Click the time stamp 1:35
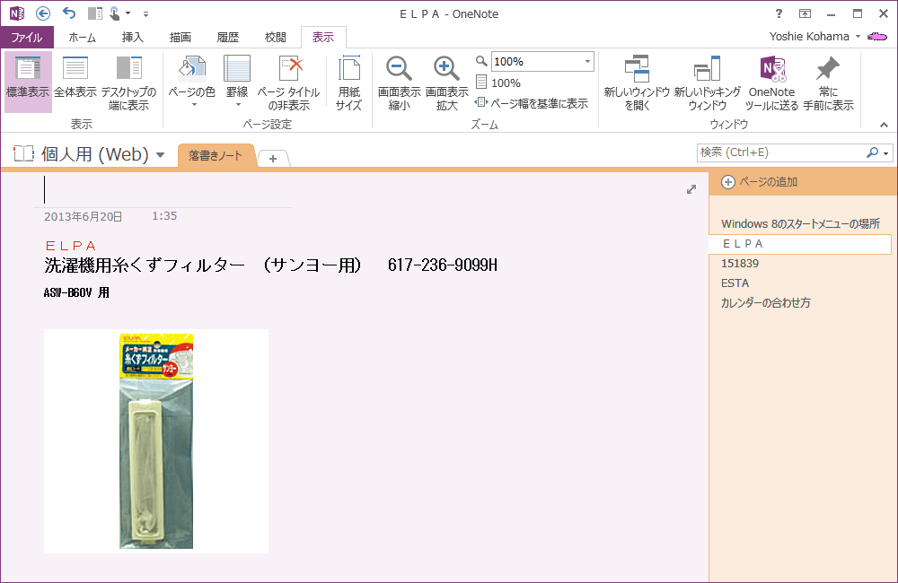This screenshot has height=583, width=898. pos(164,216)
